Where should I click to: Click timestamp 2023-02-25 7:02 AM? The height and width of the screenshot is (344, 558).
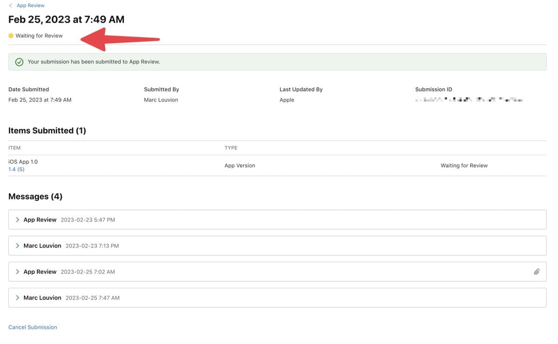click(88, 272)
